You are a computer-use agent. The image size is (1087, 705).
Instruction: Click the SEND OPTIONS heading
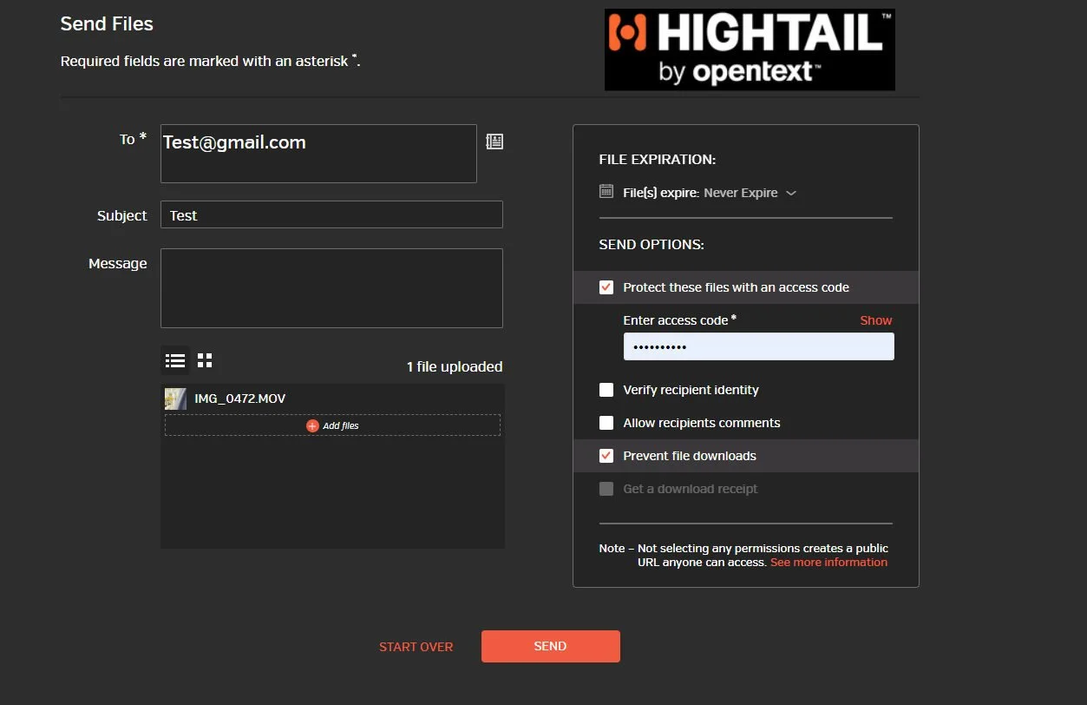pyautogui.click(x=652, y=245)
